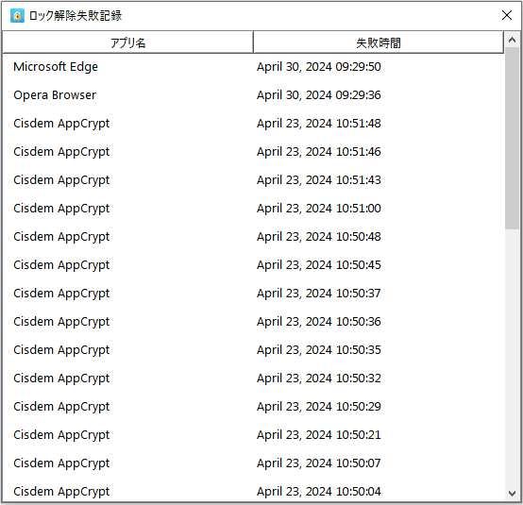Click the vertical scrollbar thumb
This screenshot has width=523, height=505.
[512, 139]
